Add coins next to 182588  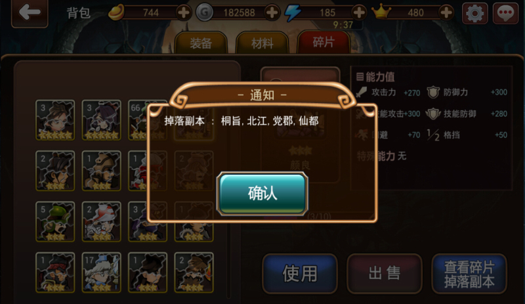272,12
